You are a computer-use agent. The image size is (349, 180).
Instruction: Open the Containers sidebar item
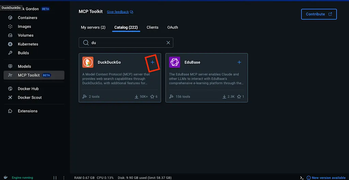click(34, 18)
